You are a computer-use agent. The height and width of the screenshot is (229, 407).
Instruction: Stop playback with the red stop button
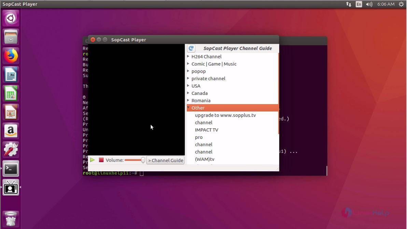101,160
